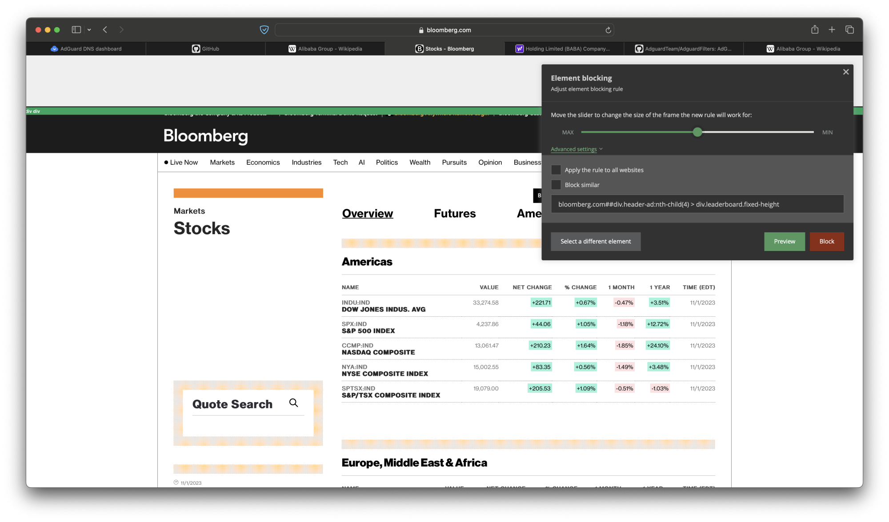Image resolution: width=889 pixels, height=522 pixels.
Task: Show tab overview grid icon
Action: click(849, 29)
